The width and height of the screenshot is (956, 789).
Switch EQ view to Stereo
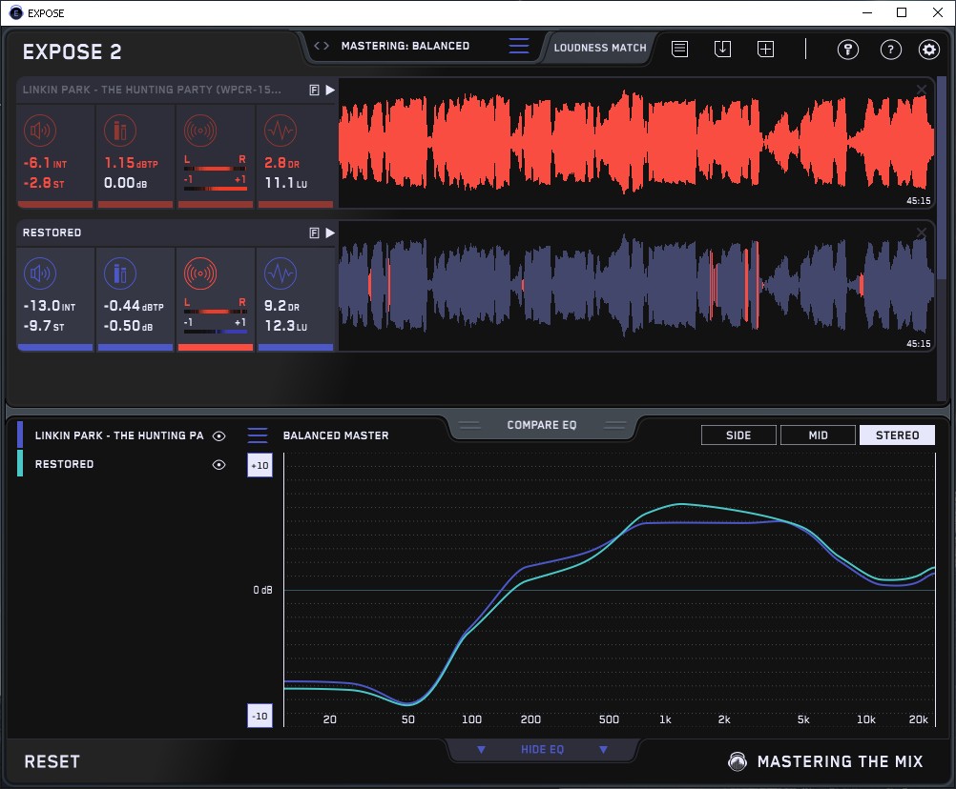pyautogui.click(x=897, y=435)
